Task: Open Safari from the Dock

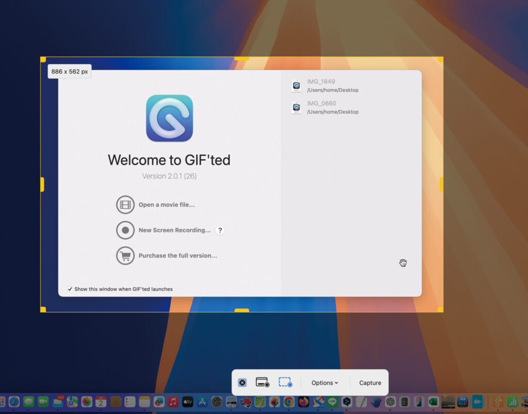Action: (x=14, y=402)
